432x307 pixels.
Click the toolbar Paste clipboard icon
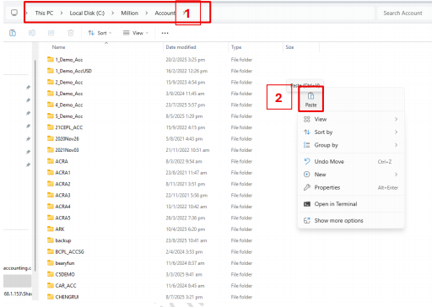coord(13,33)
